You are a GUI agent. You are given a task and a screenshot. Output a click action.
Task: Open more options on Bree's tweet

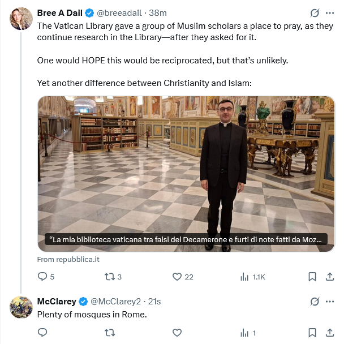330,13
